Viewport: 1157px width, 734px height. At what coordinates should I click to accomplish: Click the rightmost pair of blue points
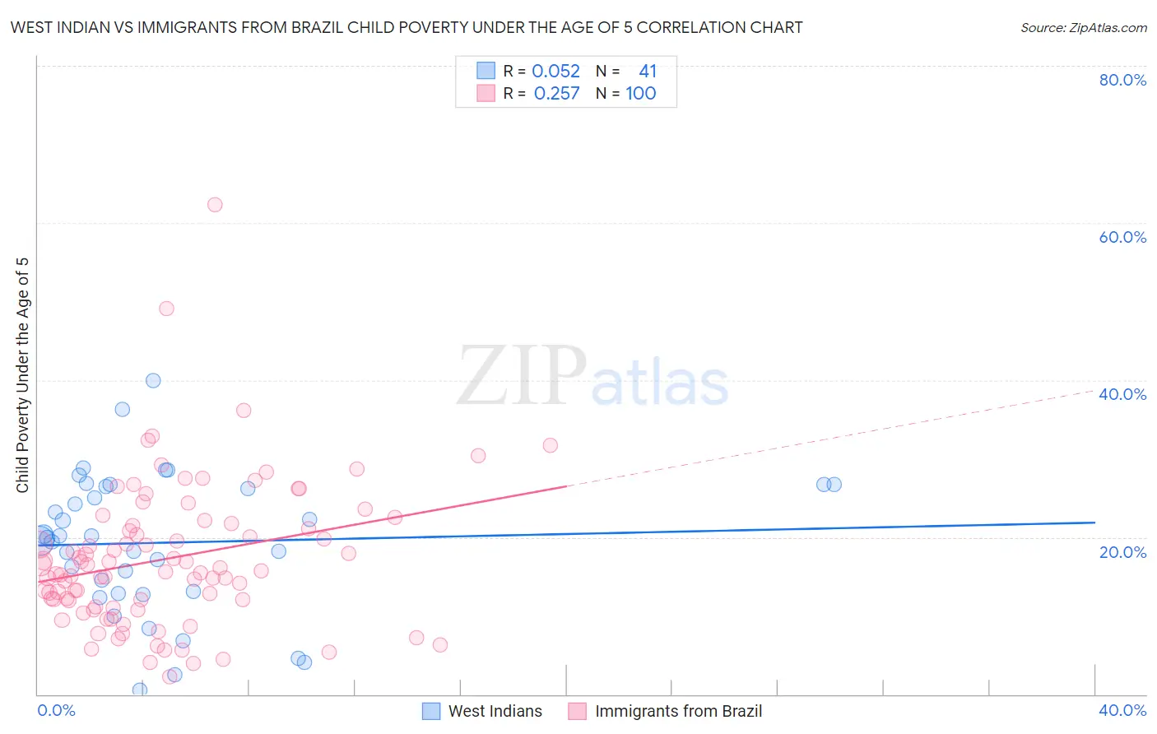(x=829, y=484)
